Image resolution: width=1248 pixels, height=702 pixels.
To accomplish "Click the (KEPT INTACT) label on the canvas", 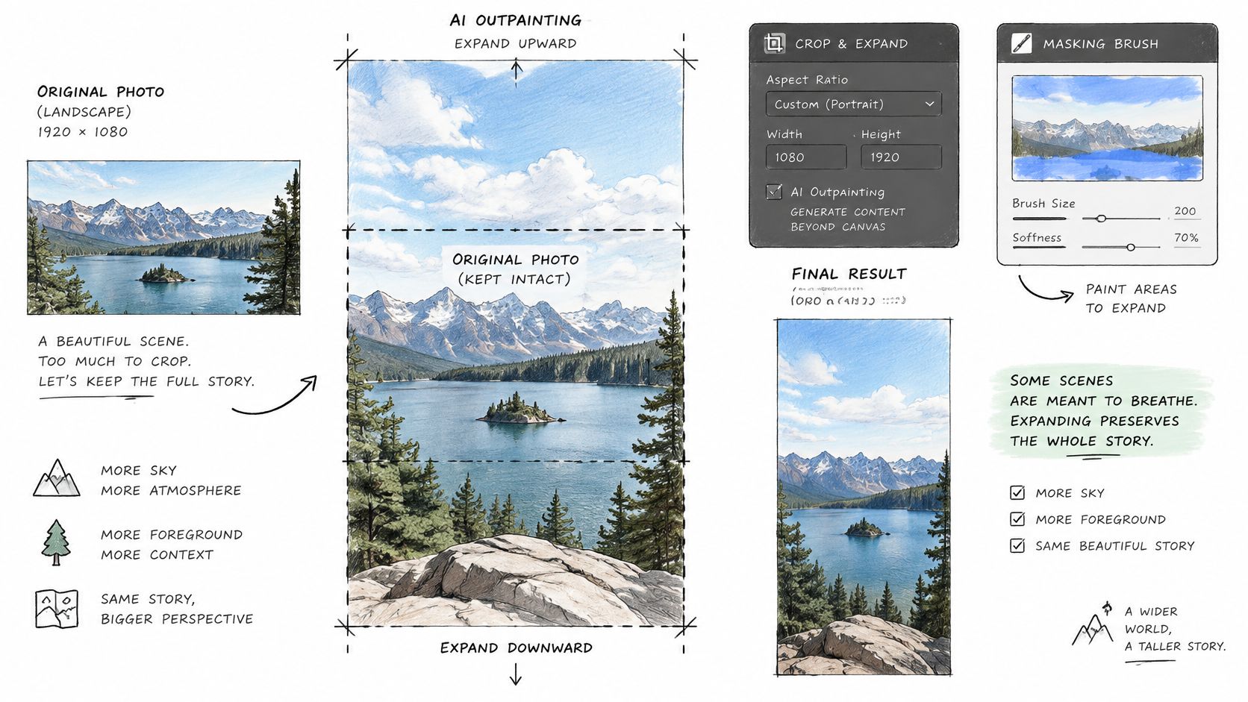I will tap(516, 279).
